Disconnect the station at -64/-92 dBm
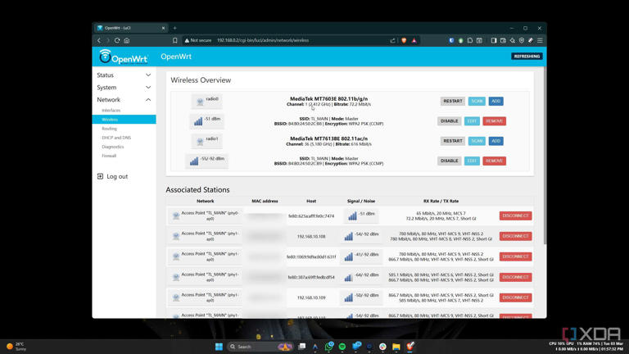 pyautogui.click(x=515, y=277)
